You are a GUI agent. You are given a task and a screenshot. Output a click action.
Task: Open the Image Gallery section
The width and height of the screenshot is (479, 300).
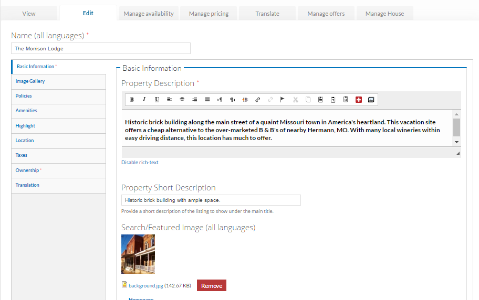tap(59, 81)
